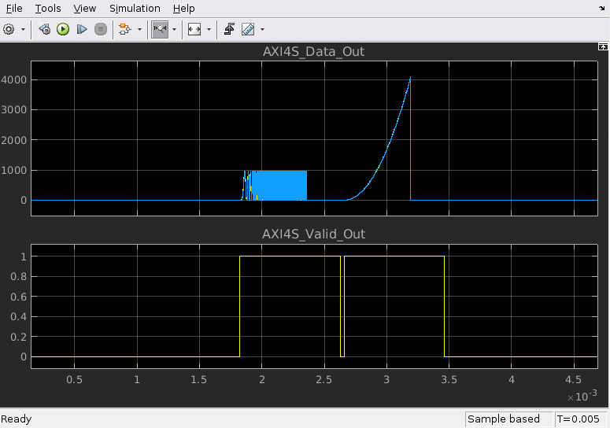Expand the Configuration Properties dropdown arrow
This screenshot has height=428, width=610.
(x=23, y=29)
